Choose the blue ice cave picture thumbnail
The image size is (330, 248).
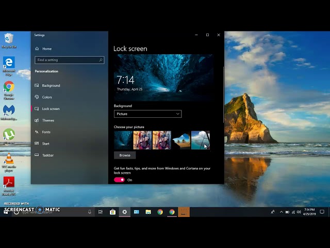pyautogui.click(x=123, y=140)
